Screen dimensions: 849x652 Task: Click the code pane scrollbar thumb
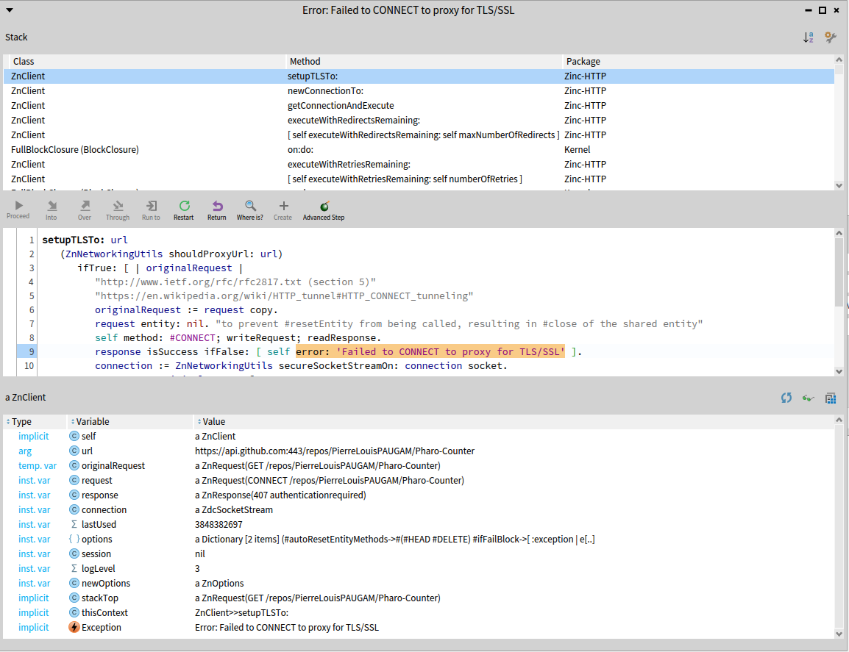(x=839, y=273)
